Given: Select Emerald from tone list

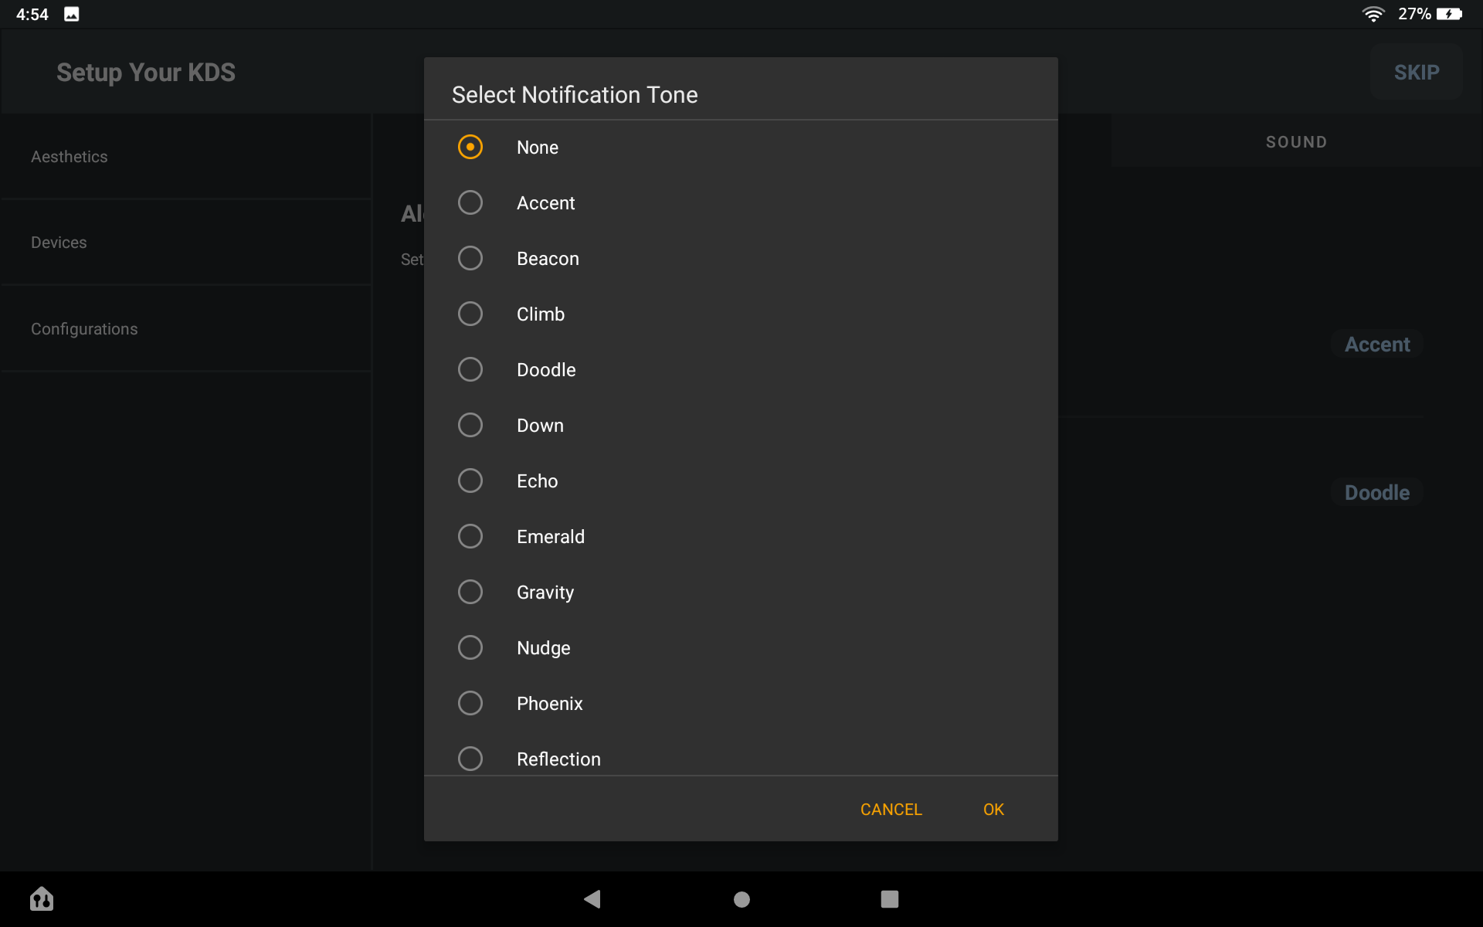Looking at the screenshot, I should click(470, 536).
